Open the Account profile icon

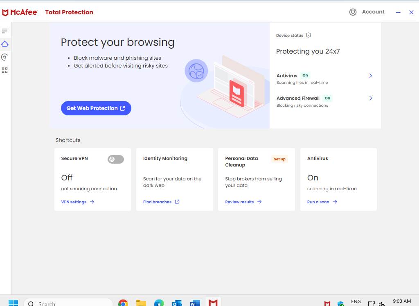[353, 12]
